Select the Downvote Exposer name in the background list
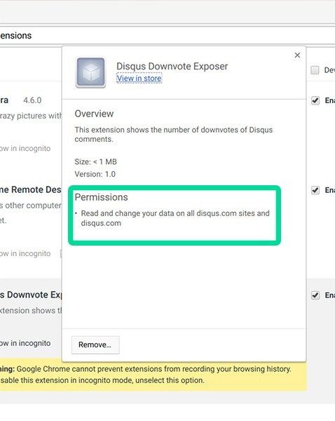 pyautogui.click(x=31, y=295)
